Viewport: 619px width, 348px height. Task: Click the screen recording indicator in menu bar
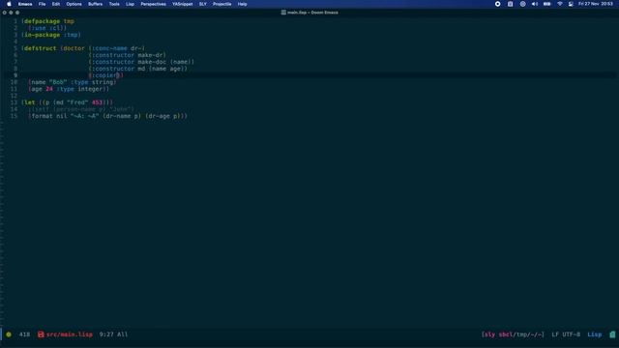(497, 4)
